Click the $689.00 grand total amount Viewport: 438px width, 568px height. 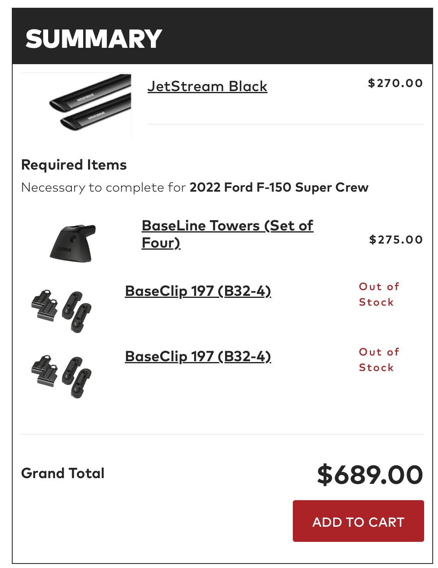(x=370, y=475)
